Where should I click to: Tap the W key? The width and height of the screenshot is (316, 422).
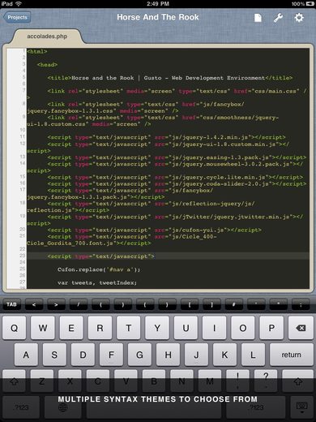[x=43, y=328]
